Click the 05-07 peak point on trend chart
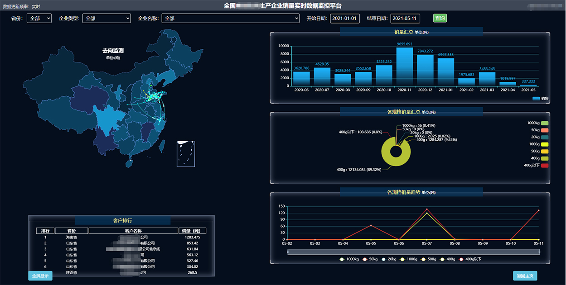Viewport: 566px width, 285px height. pos(427,209)
